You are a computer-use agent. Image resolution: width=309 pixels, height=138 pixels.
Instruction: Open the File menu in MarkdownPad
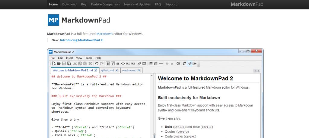coord(53,58)
